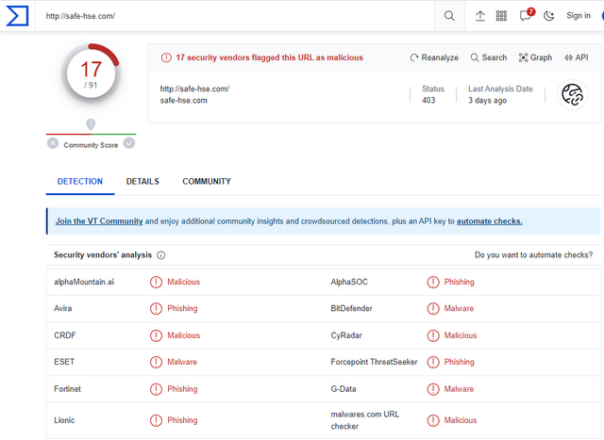The width and height of the screenshot is (604, 440).
Task: Open notifications chat bubble icon
Action: click(526, 16)
